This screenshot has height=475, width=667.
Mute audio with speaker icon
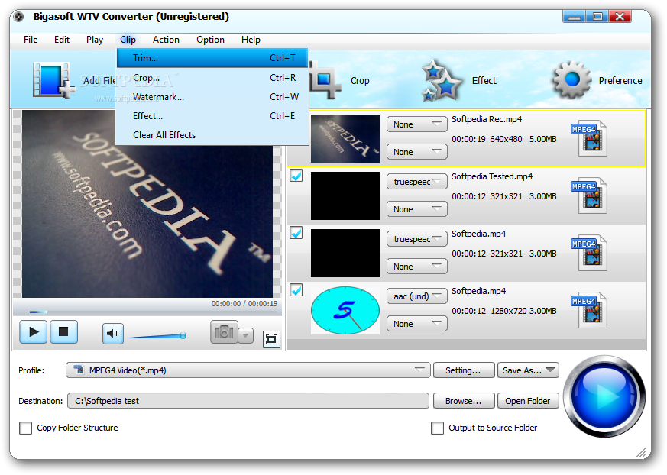113,334
